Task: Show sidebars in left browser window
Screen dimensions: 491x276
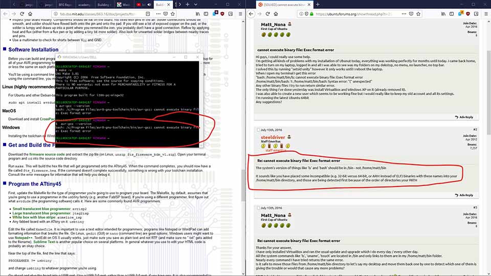Action: 206,14
